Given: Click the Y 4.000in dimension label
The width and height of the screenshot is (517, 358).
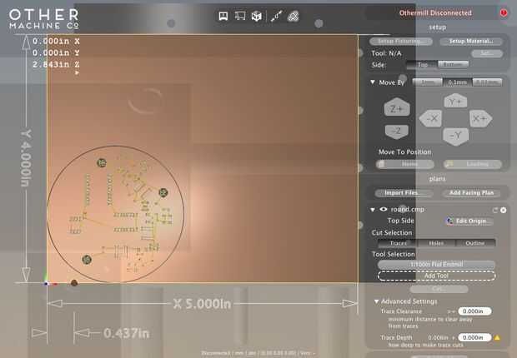Looking at the screenshot, I should tap(27, 158).
